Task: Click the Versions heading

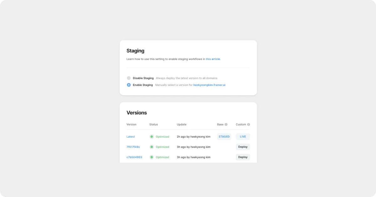Action: pos(137,113)
